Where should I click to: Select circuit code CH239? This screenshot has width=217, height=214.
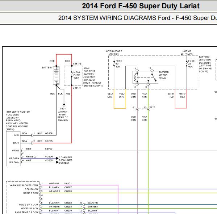pos(68,210)
